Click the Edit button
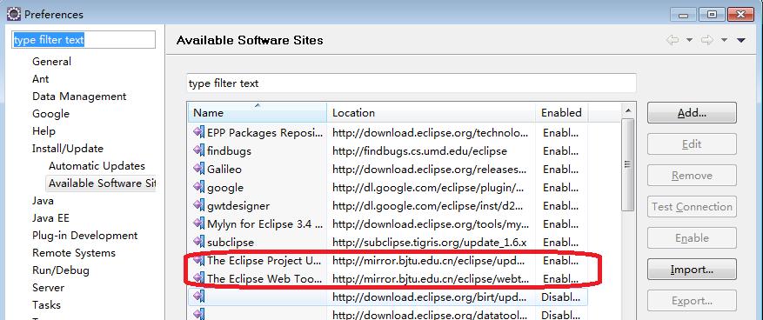 (692, 144)
